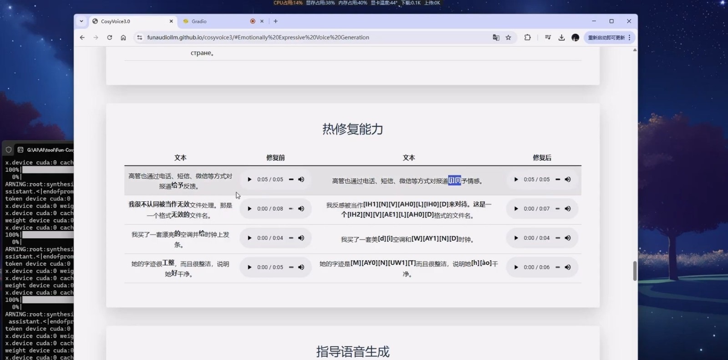Play the third row 修复后 audio
The image size is (728, 360).
click(x=516, y=238)
